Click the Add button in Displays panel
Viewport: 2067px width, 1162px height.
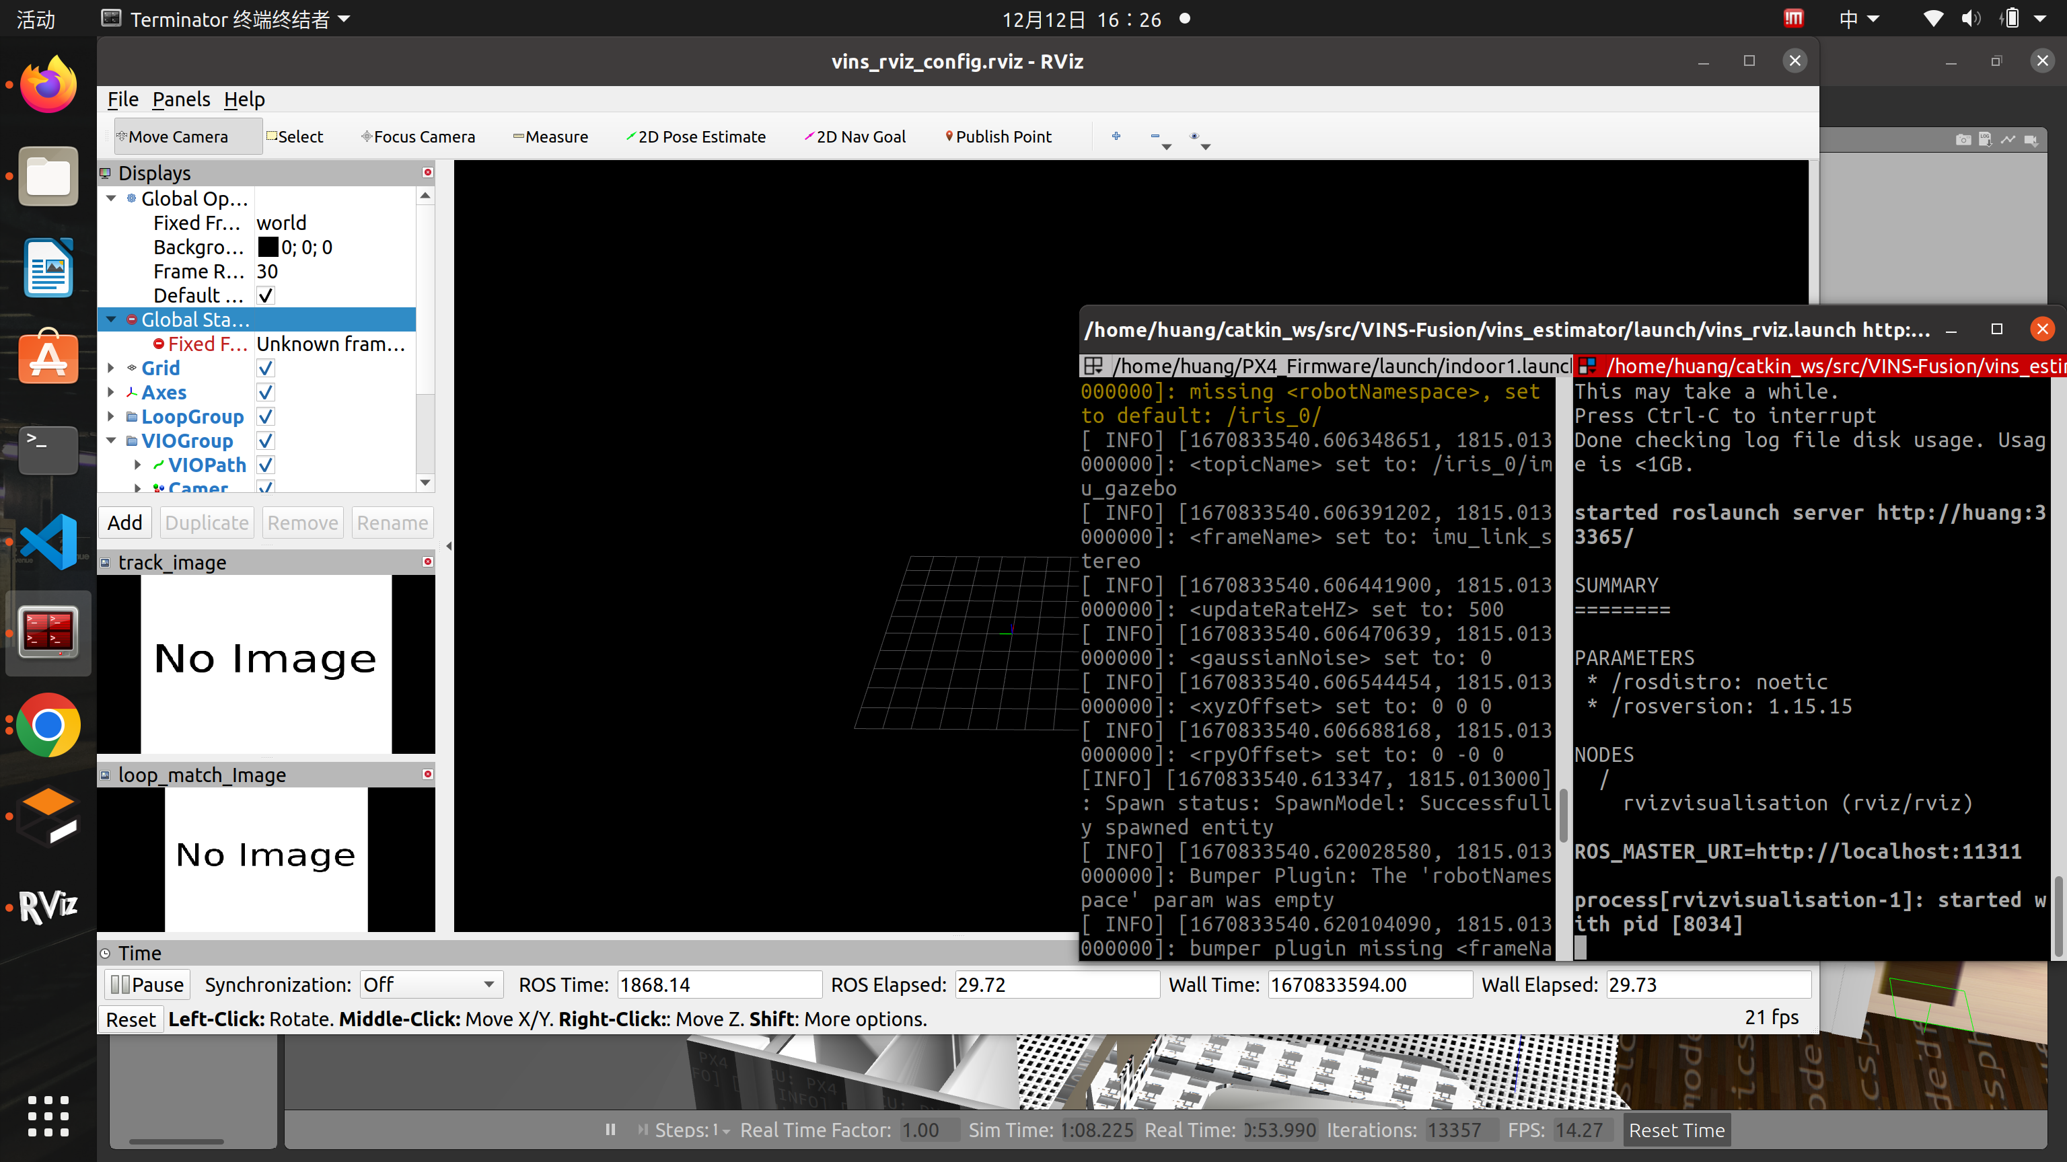tap(124, 522)
